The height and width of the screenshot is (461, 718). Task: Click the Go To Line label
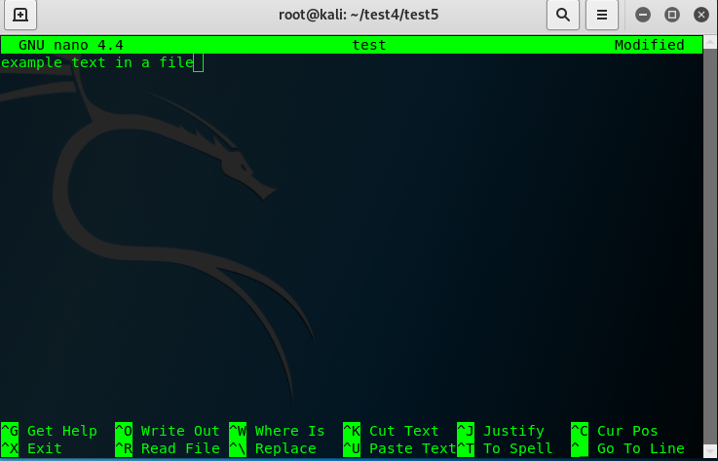tap(641, 448)
